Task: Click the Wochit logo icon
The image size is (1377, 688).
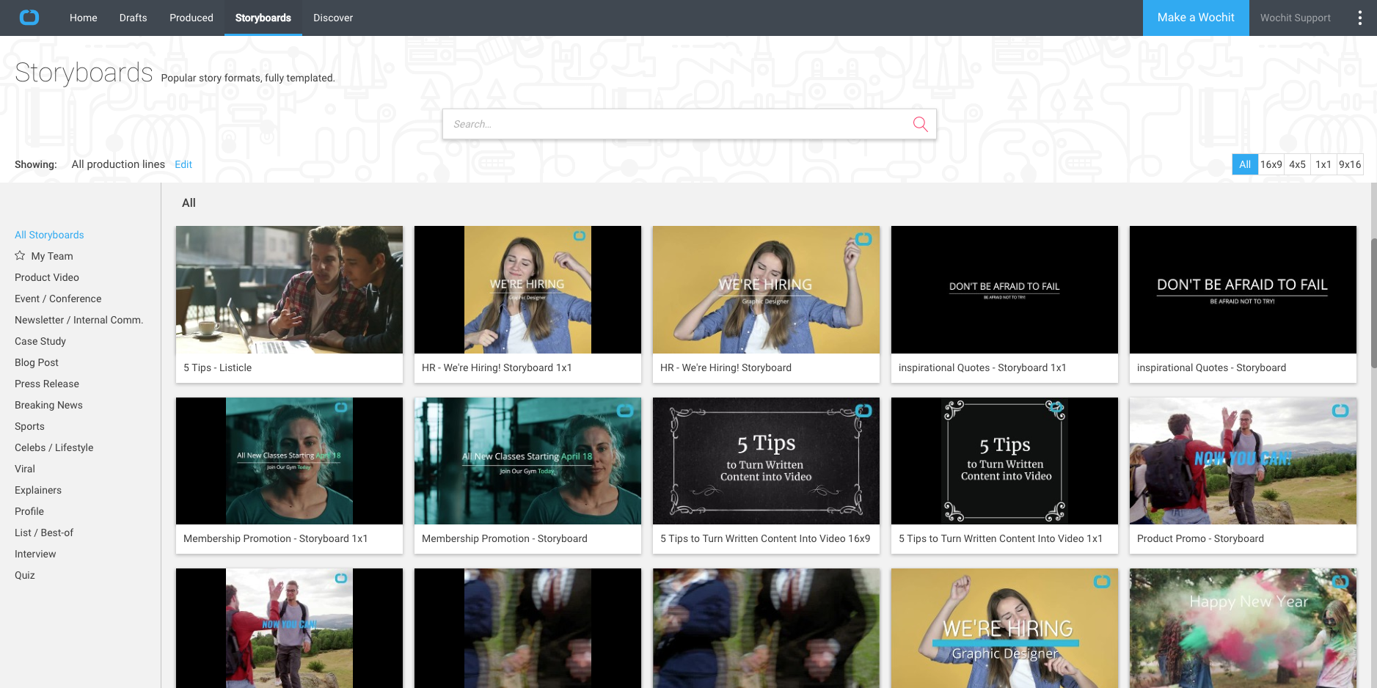Action: (29, 18)
